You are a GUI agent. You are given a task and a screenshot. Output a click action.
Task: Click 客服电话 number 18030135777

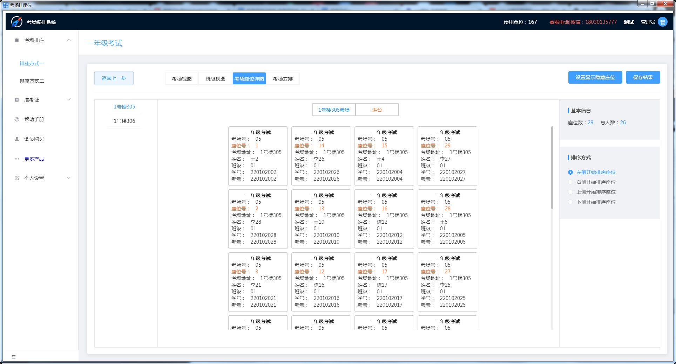[601, 22]
